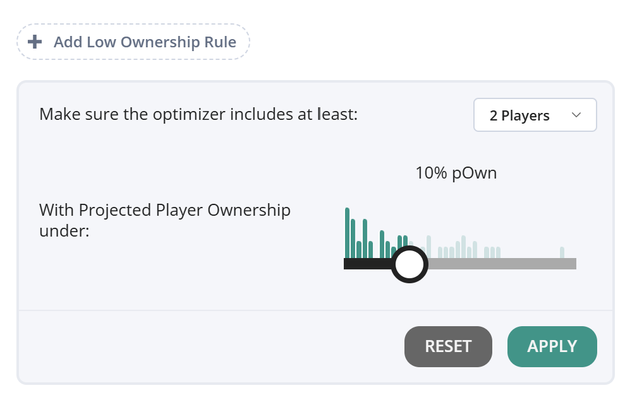
Task: Click the 10% pOwn label
Action: pyautogui.click(x=456, y=172)
